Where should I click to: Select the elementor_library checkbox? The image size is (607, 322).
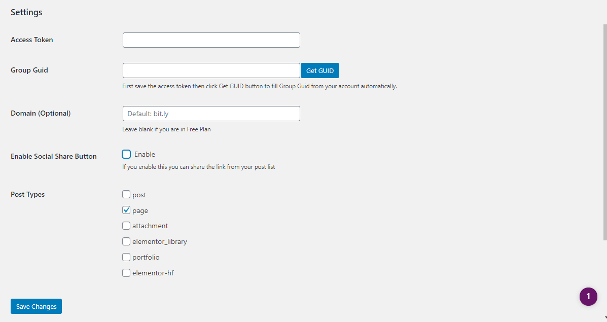point(126,241)
